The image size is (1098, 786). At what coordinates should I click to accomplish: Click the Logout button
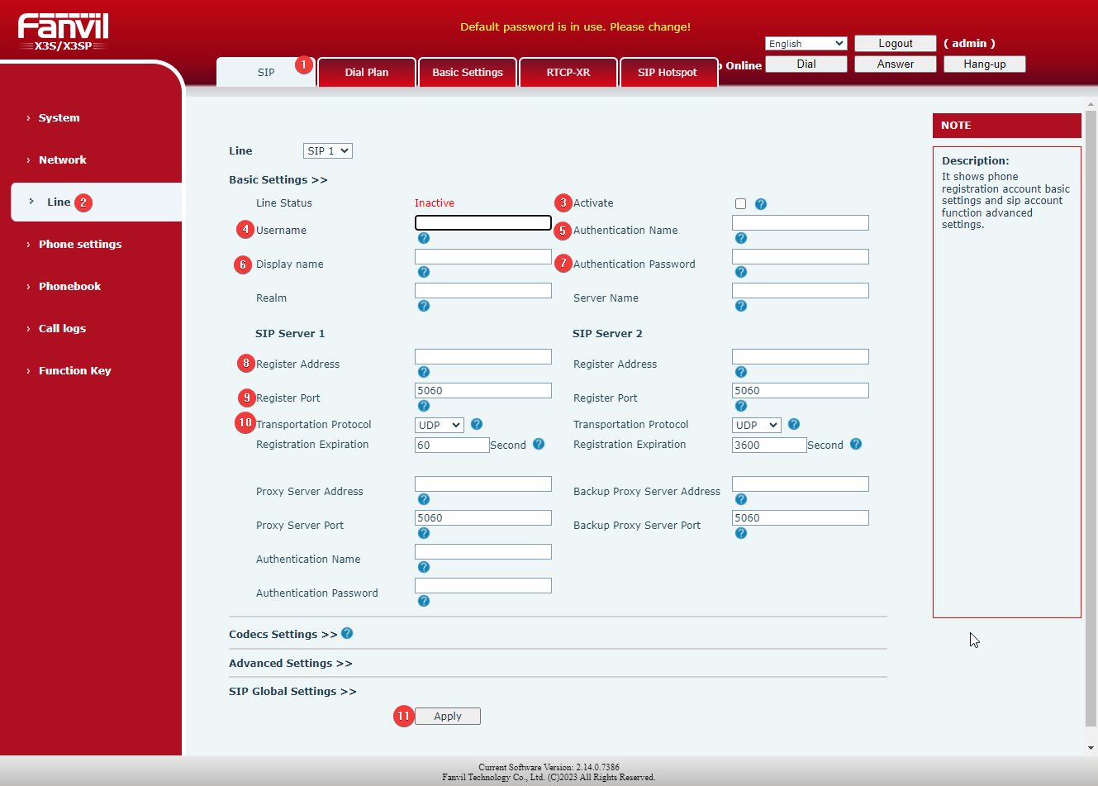895,44
